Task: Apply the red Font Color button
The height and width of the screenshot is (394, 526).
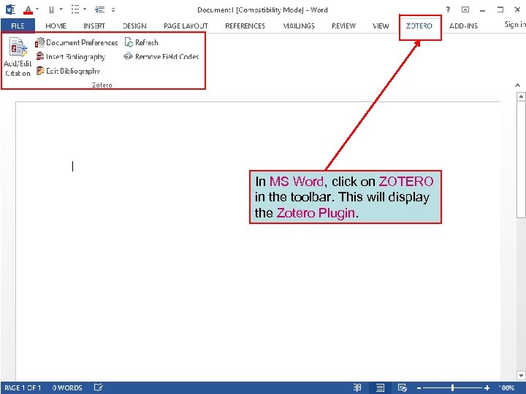Action: click(28, 9)
